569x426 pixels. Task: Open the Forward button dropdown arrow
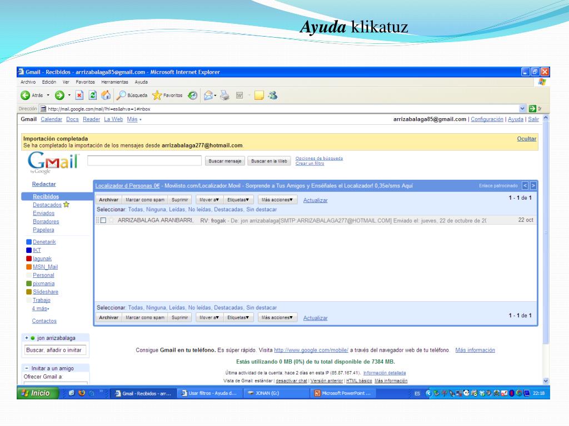click(69, 95)
